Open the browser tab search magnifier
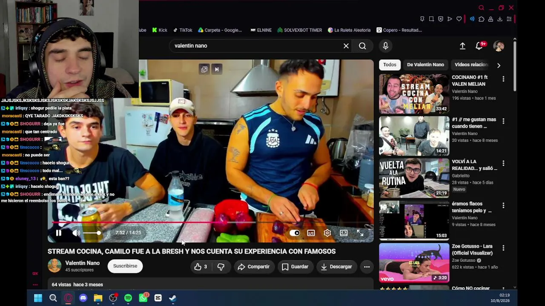Image resolution: width=545 pixels, height=306 pixels. [x=482, y=8]
